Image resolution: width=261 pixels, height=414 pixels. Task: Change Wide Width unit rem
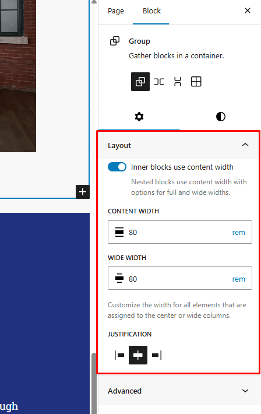238,279
